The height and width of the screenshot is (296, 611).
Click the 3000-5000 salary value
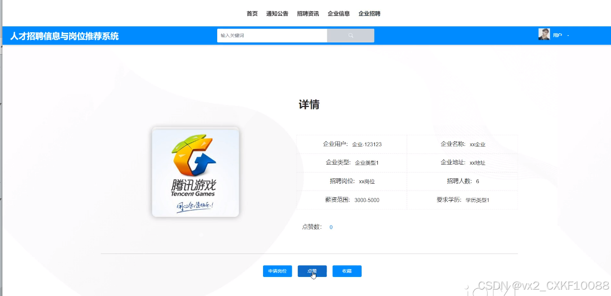coord(367,200)
